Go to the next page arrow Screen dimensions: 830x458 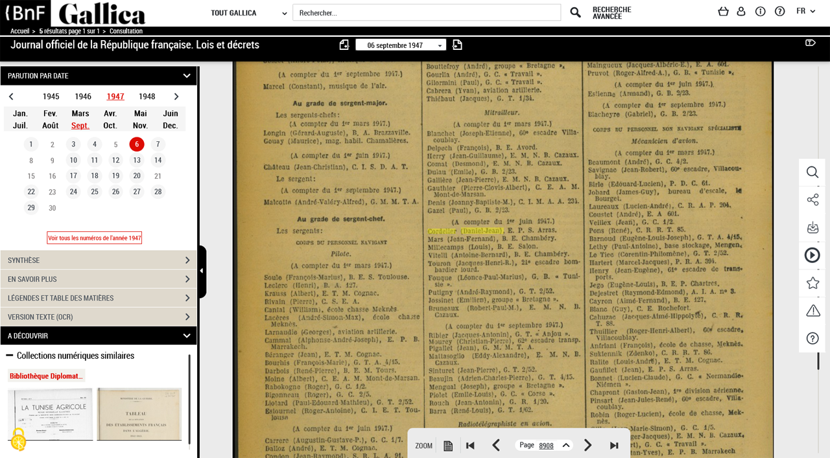point(588,445)
